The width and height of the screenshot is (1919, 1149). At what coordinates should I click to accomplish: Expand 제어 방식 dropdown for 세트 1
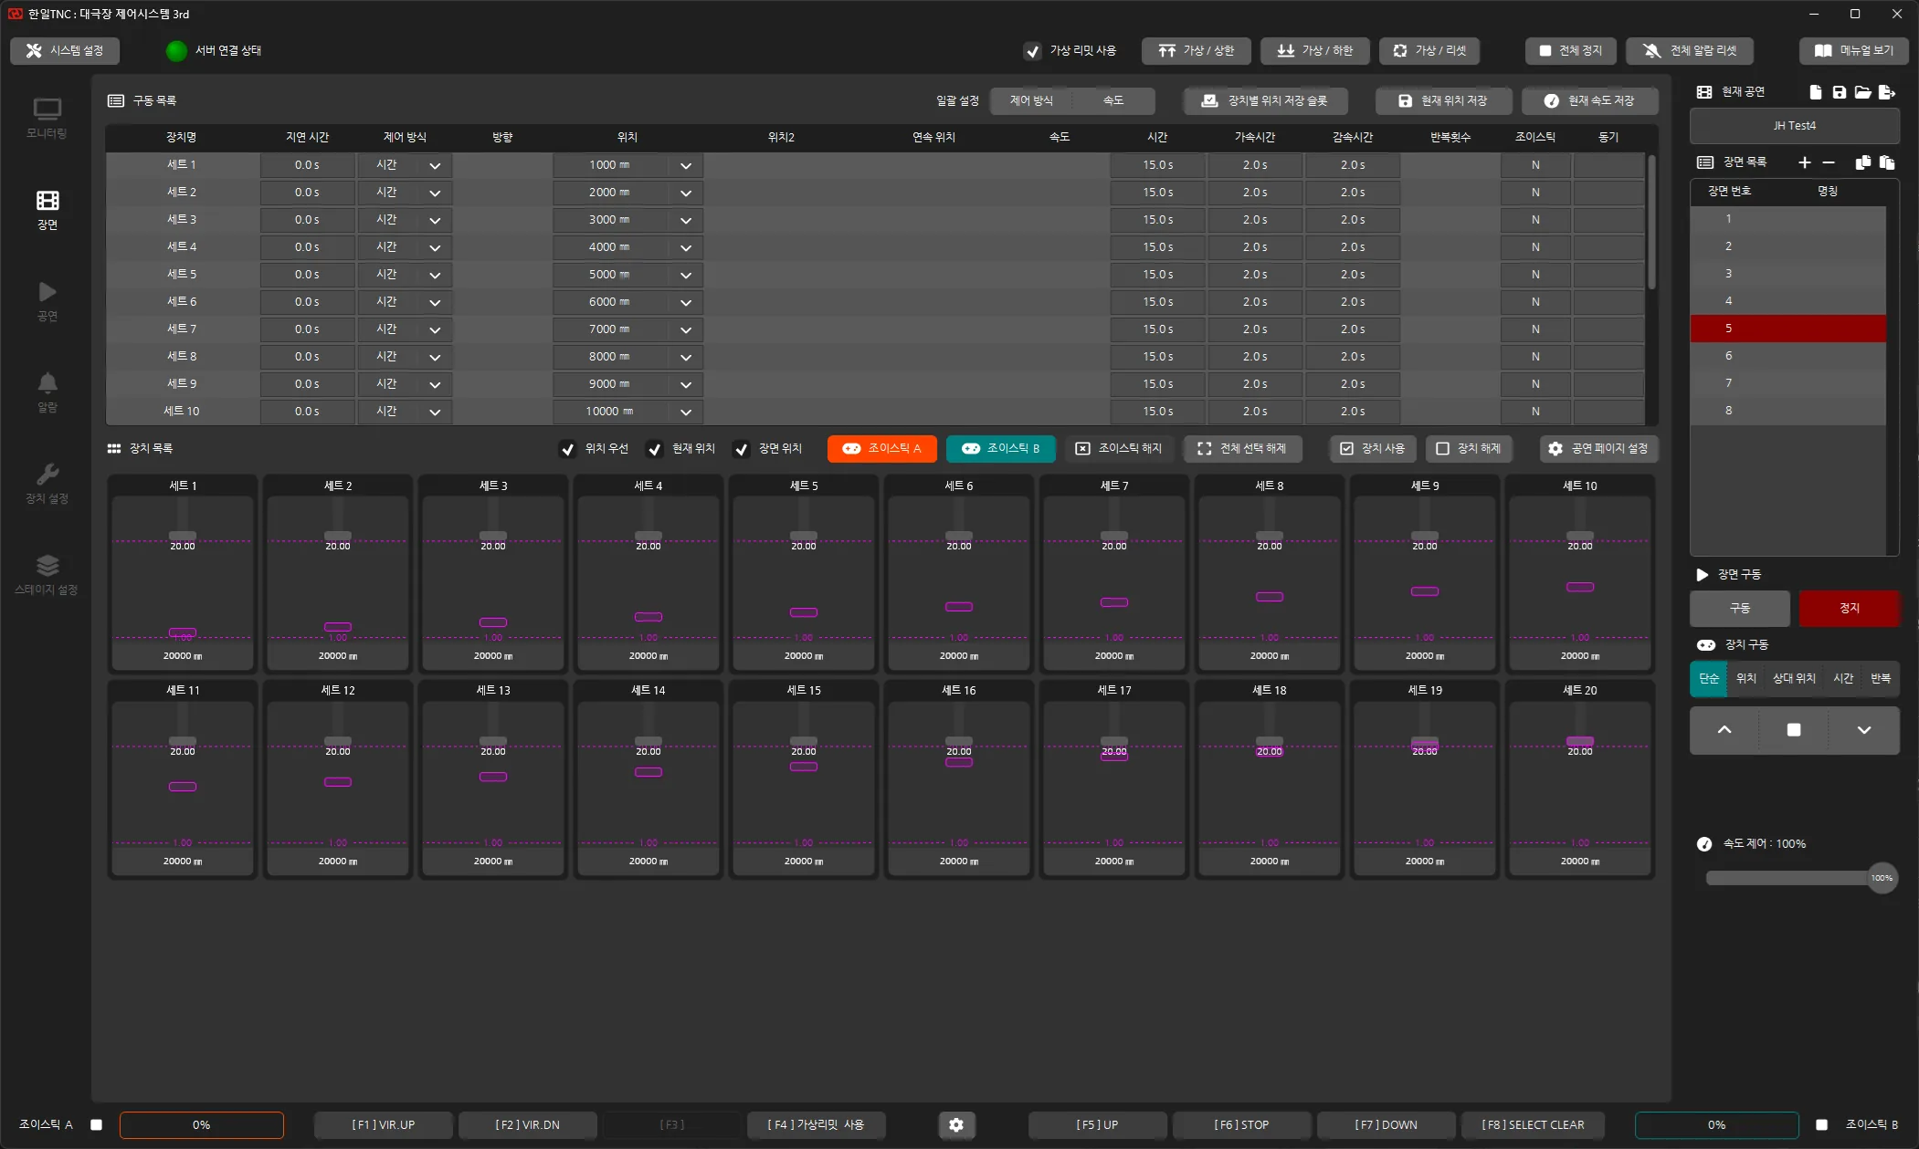(x=435, y=166)
